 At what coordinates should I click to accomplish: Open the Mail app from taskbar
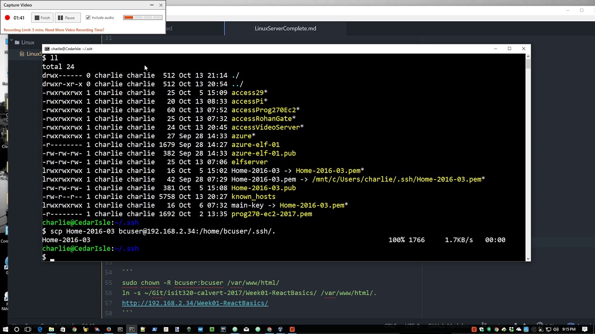[246, 329]
